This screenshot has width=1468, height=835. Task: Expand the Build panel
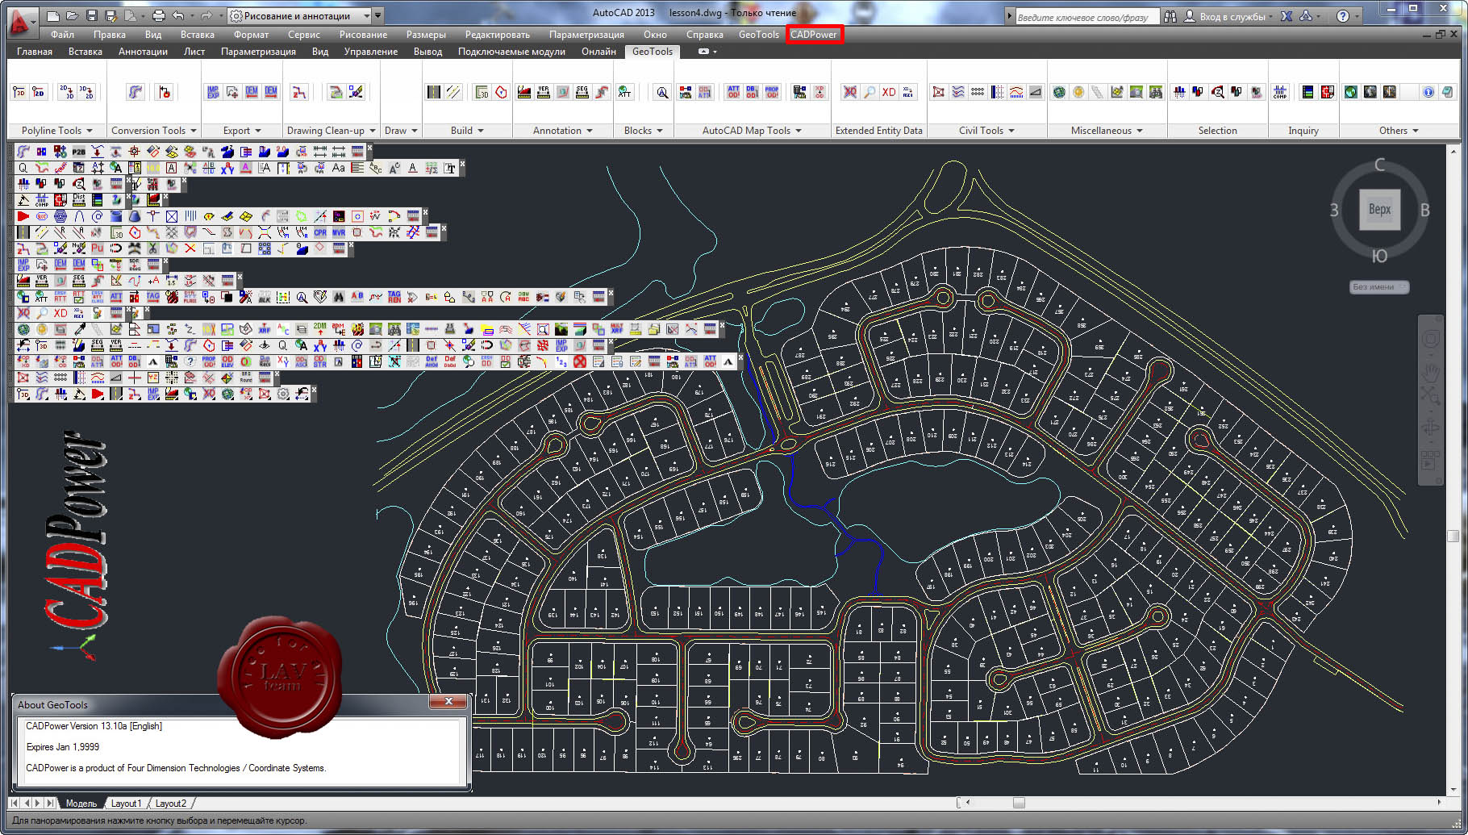click(467, 130)
